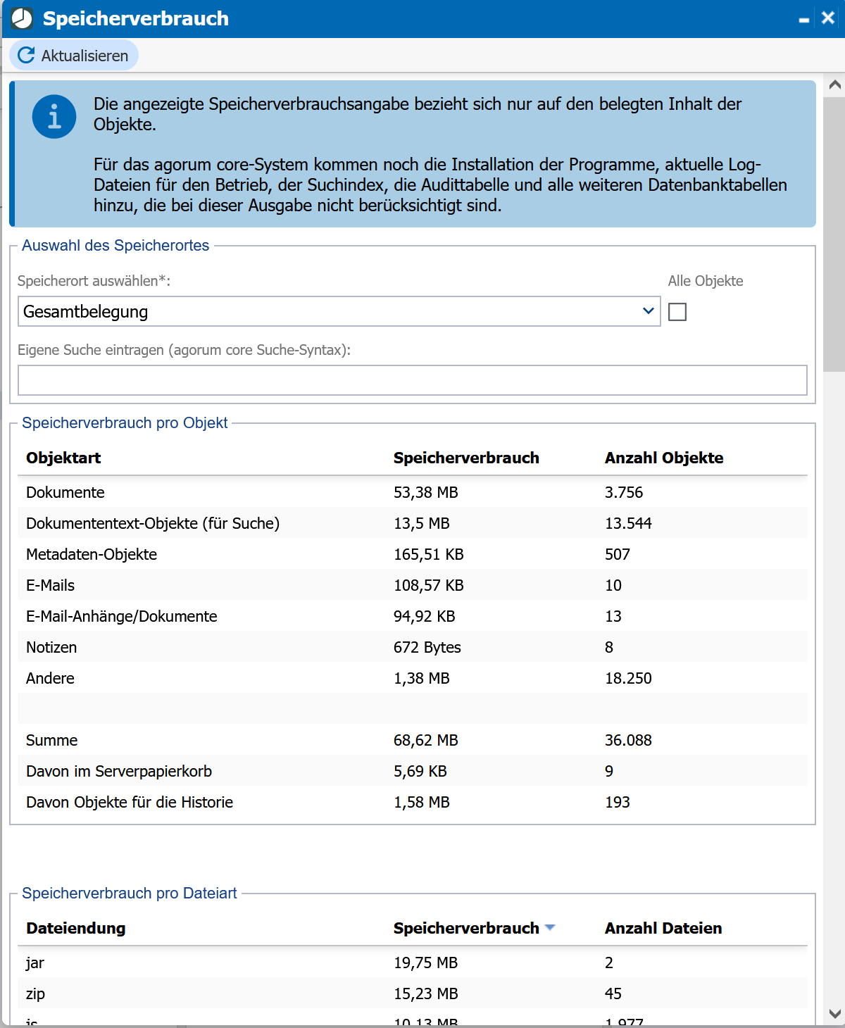Image resolution: width=845 pixels, height=1028 pixels.
Task: Enable the Alle Objekte checkbox
Action: (x=677, y=312)
